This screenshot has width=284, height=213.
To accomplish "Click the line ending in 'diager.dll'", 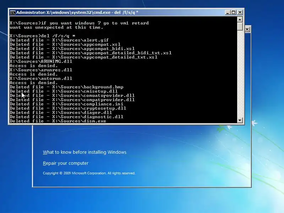I will click(61, 113).
